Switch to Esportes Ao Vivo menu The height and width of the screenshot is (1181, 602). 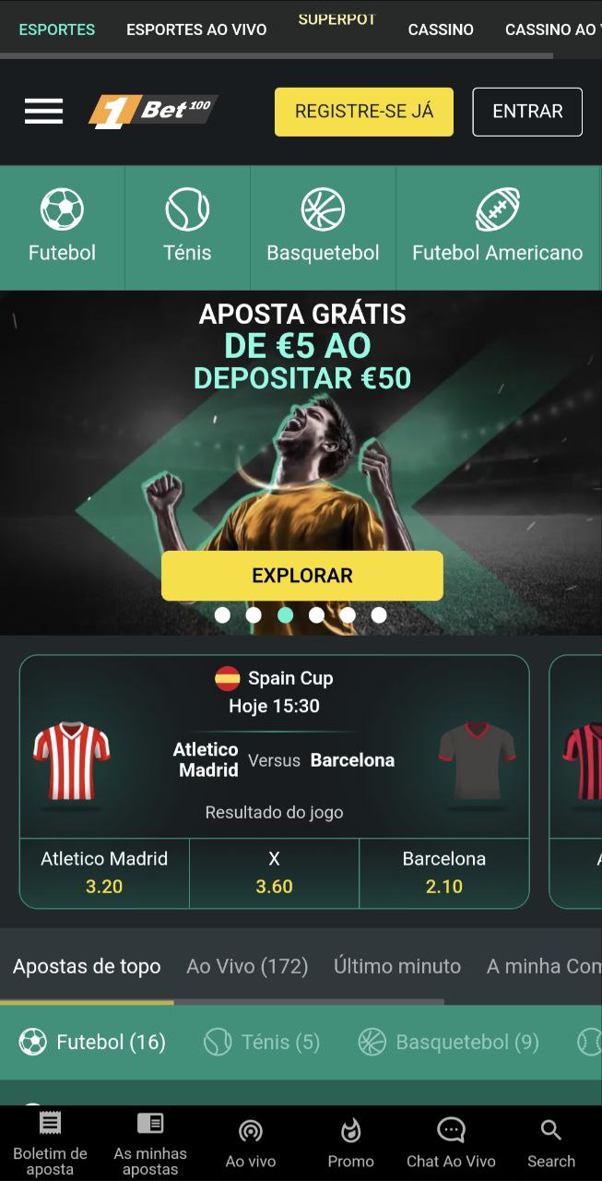[x=196, y=30]
